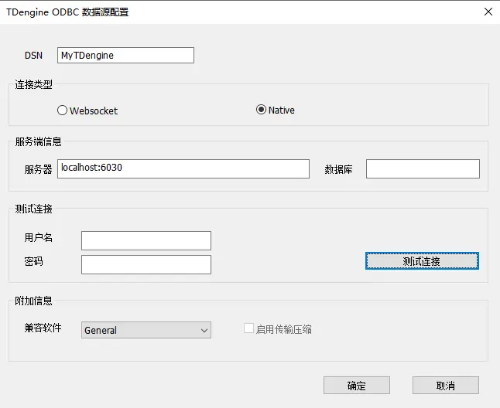500x408 pixels.
Task: Click the server address field showing localhost:6030
Action: 183,168
